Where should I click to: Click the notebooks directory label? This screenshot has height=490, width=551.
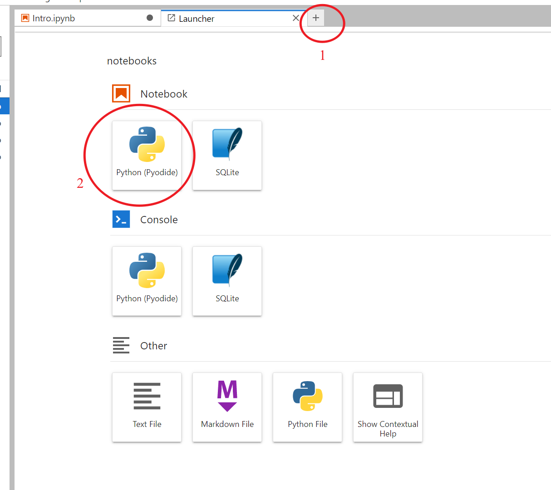click(132, 61)
